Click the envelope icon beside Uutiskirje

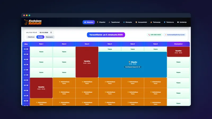tap(178, 22)
